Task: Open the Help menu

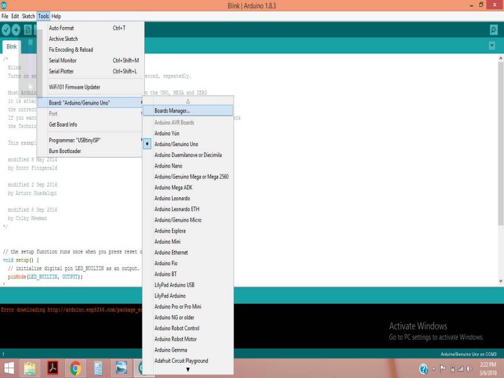Action: (x=56, y=16)
